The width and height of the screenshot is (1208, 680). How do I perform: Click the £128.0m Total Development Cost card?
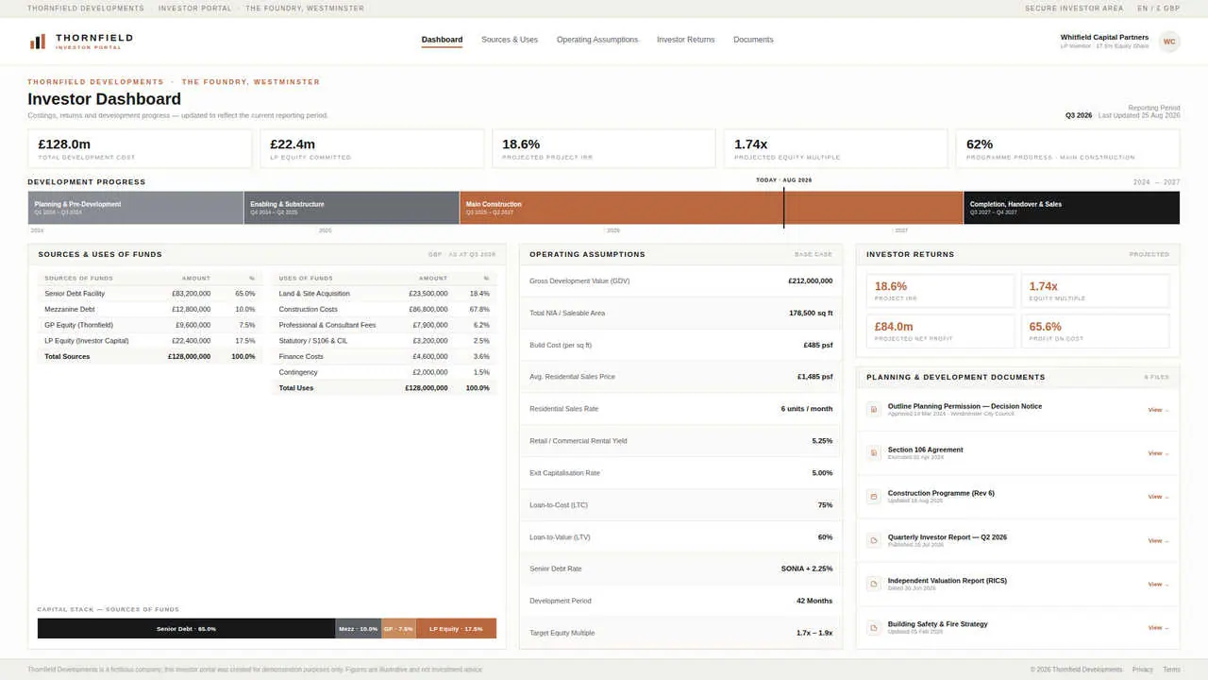(140, 148)
